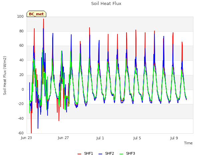Click the 80 y-axis tick label
Screen dimensions: 213x160
[21, 31]
